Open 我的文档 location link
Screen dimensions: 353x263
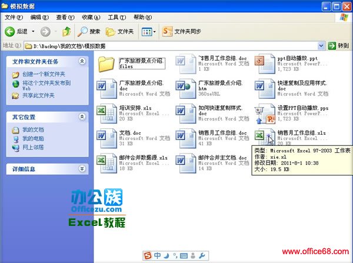33,129
